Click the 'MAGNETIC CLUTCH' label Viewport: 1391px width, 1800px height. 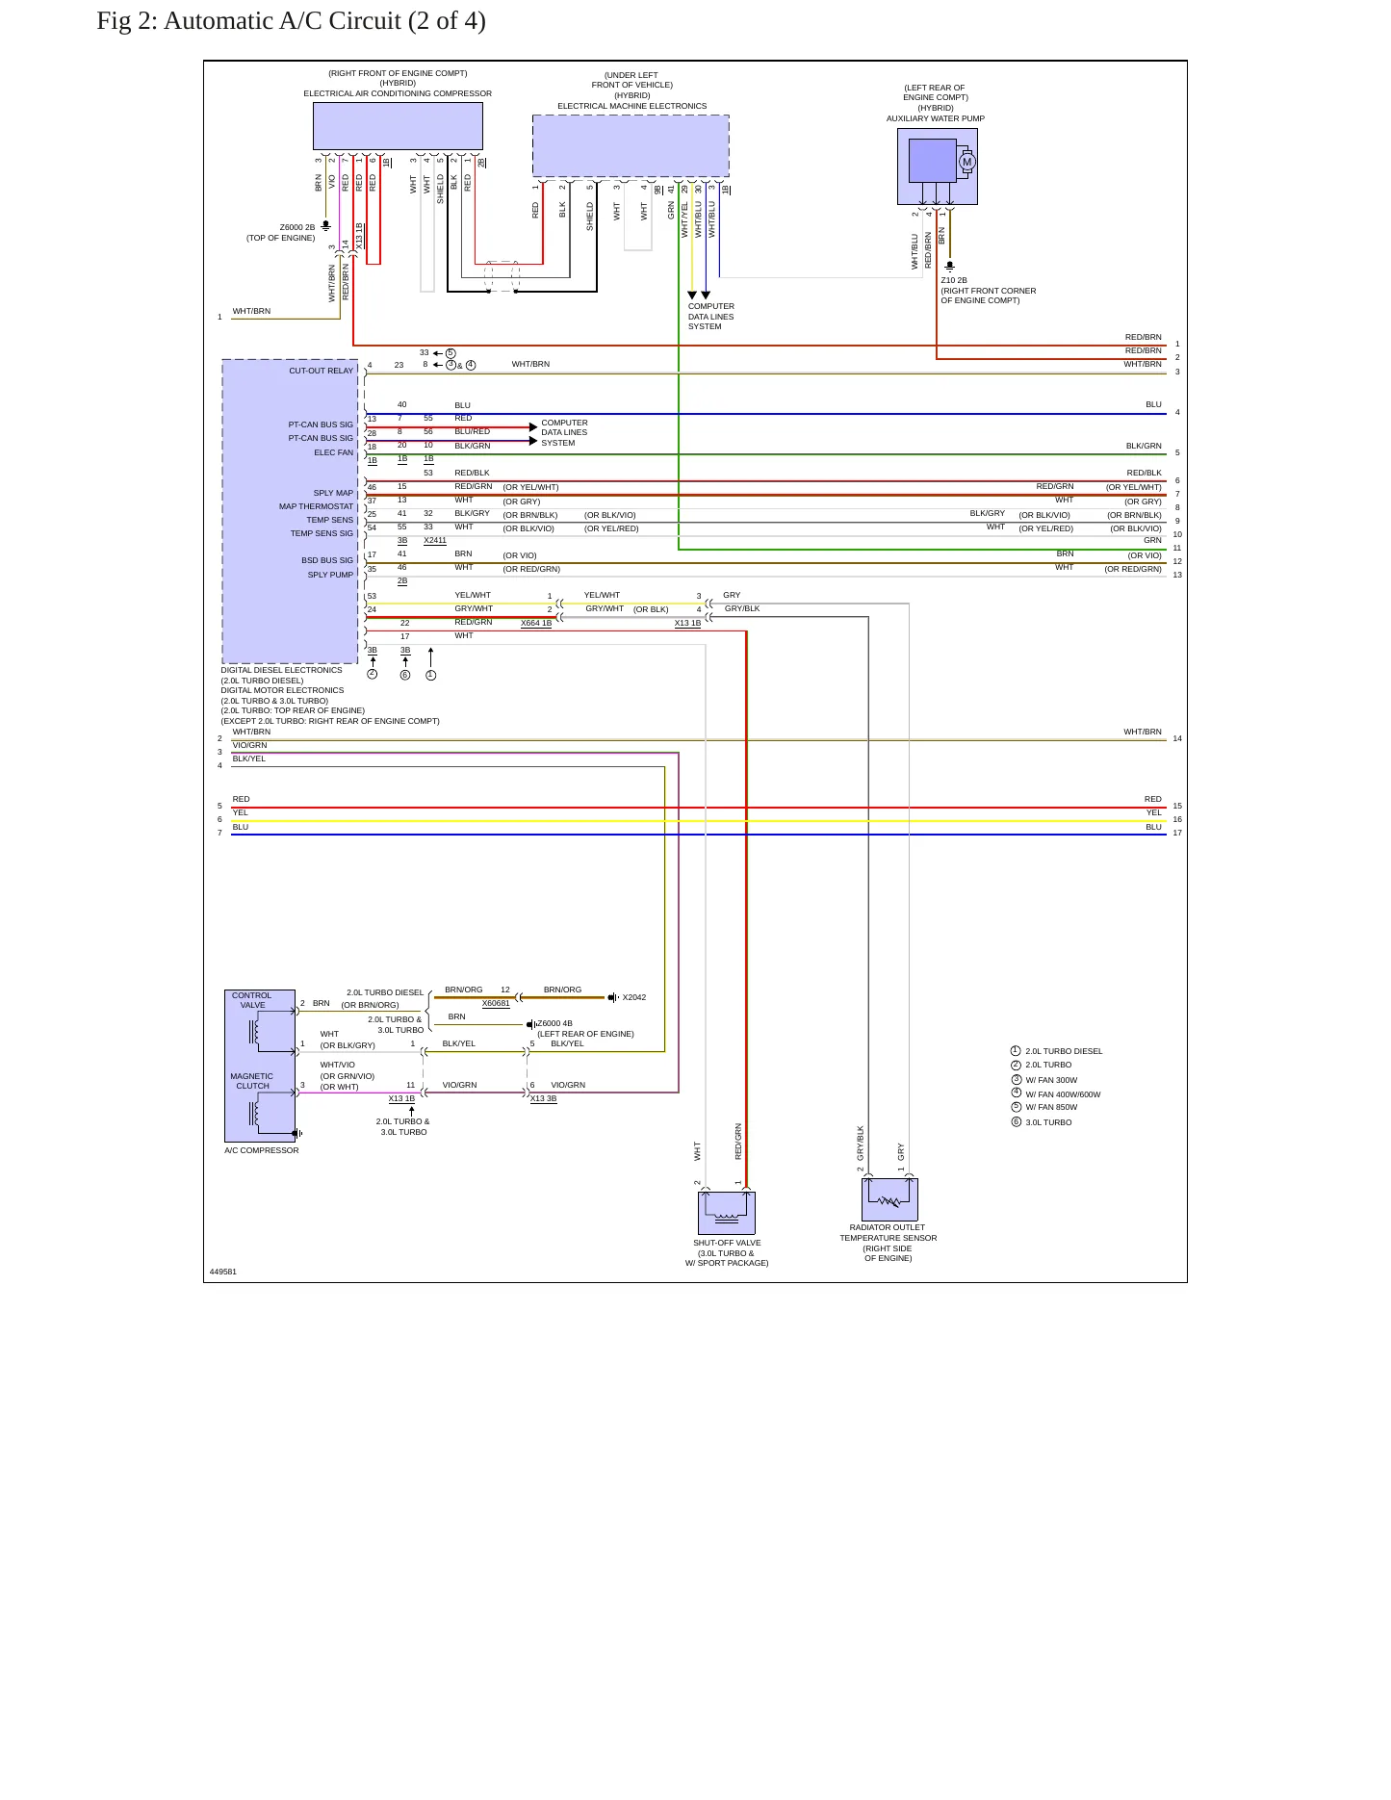[x=252, y=1081]
